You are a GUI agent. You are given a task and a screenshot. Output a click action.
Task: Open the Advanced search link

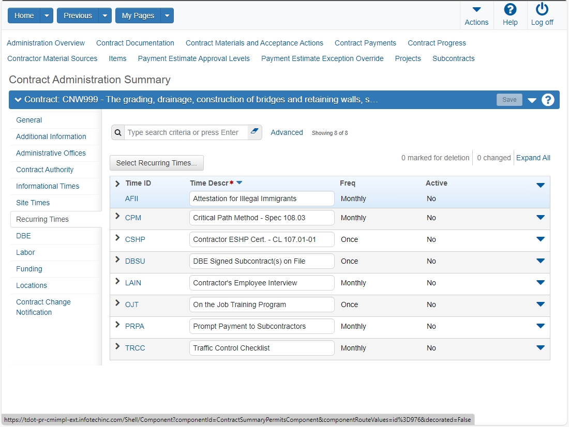(x=287, y=132)
